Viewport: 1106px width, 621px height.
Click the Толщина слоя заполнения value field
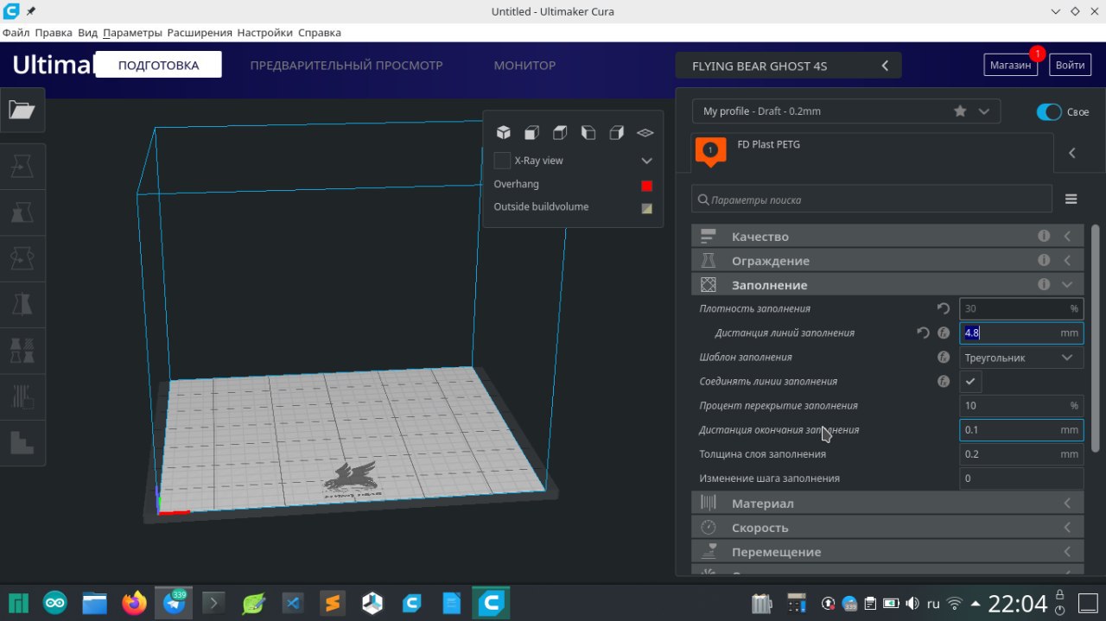click(1021, 453)
